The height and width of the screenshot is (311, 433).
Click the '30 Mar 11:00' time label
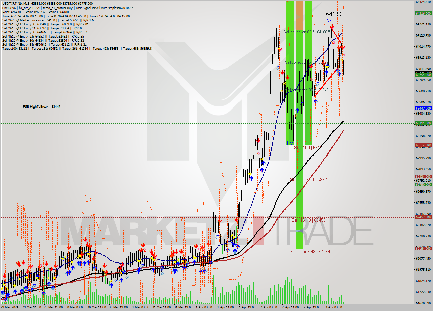(97, 307)
